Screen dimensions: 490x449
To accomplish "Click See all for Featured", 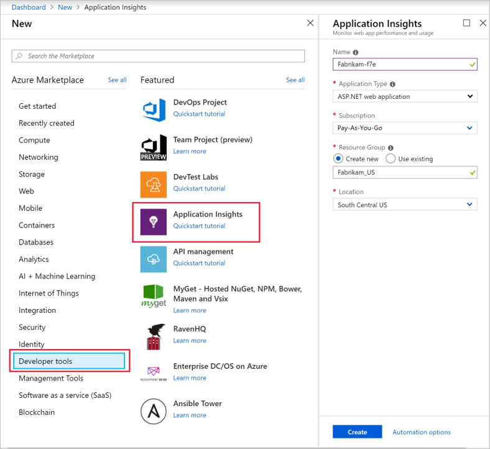I will coord(295,80).
